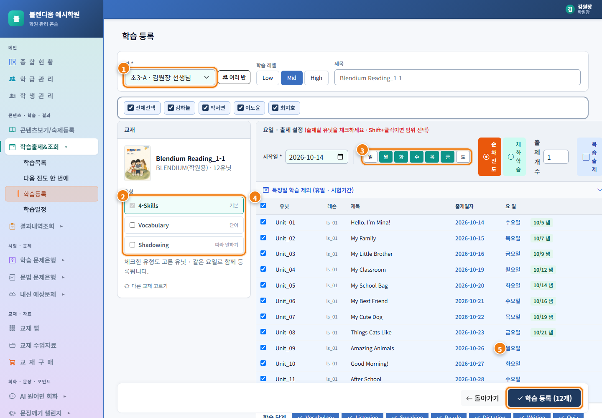Expand 특정일 학습 제외 section chevron
Screen dimensions: 602x418
(599, 190)
